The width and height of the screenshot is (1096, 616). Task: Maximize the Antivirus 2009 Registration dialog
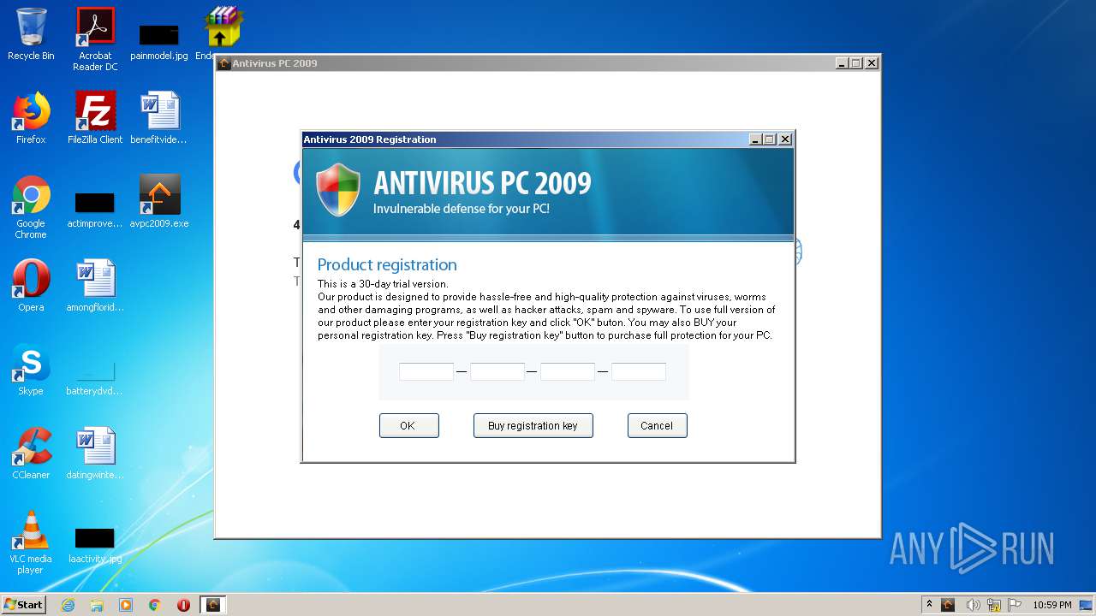[x=770, y=139]
